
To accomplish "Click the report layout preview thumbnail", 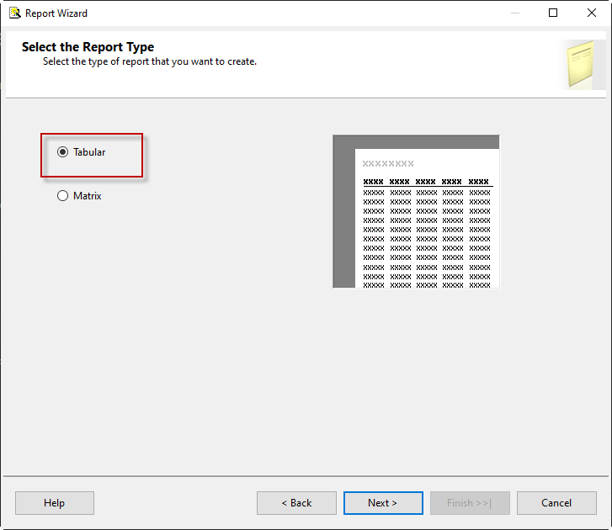I will pyautogui.click(x=416, y=212).
